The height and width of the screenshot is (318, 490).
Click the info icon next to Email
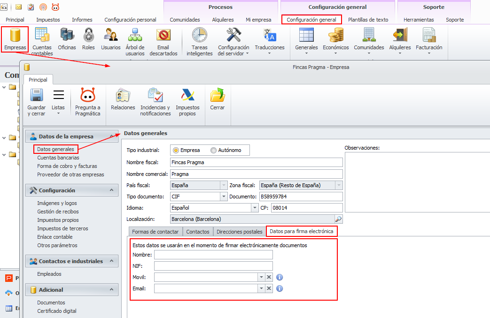[x=280, y=288]
